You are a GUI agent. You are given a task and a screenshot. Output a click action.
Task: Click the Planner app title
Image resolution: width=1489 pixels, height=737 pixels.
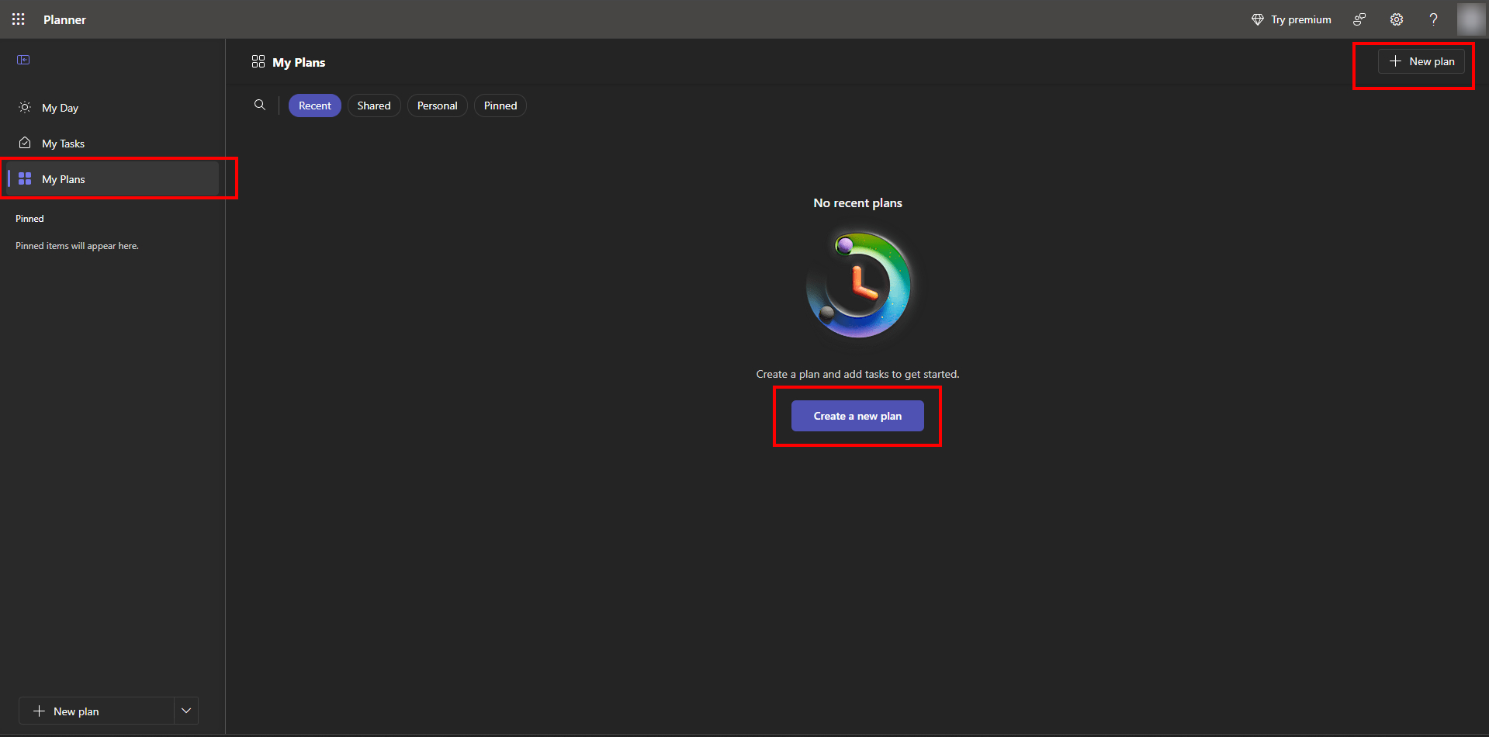click(x=64, y=19)
